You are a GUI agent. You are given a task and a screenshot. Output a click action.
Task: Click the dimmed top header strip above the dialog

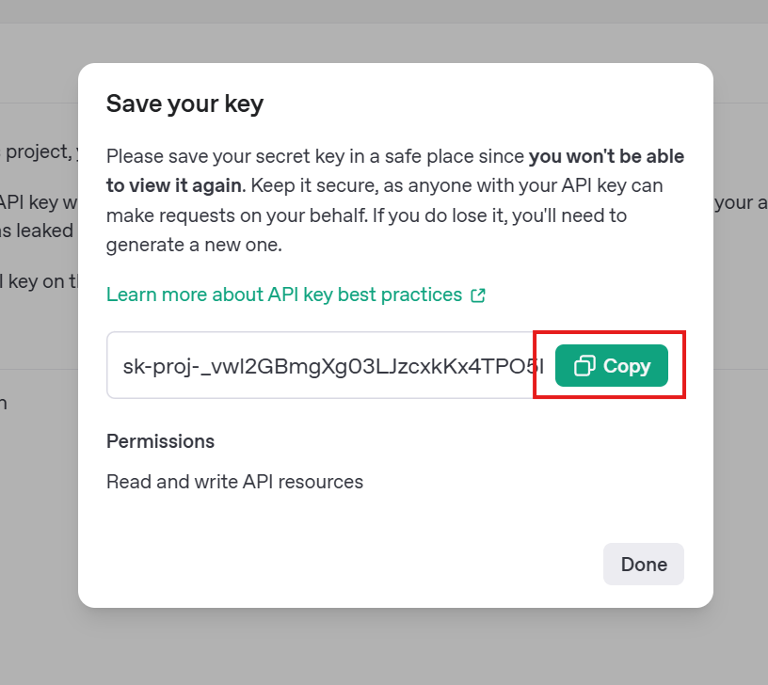[384, 11]
